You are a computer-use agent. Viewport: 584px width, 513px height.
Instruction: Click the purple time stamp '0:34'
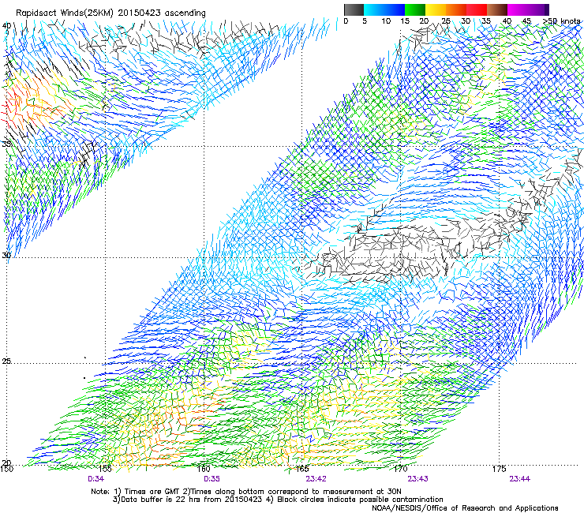[x=96, y=479]
